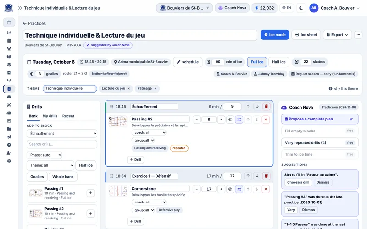This screenshot has width=367, height=229.
Task: Open the settings gear in sidebar
Action: point(9,161)
